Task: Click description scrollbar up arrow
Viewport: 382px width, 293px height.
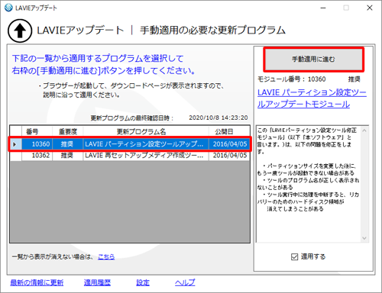Action: point(364,130)
